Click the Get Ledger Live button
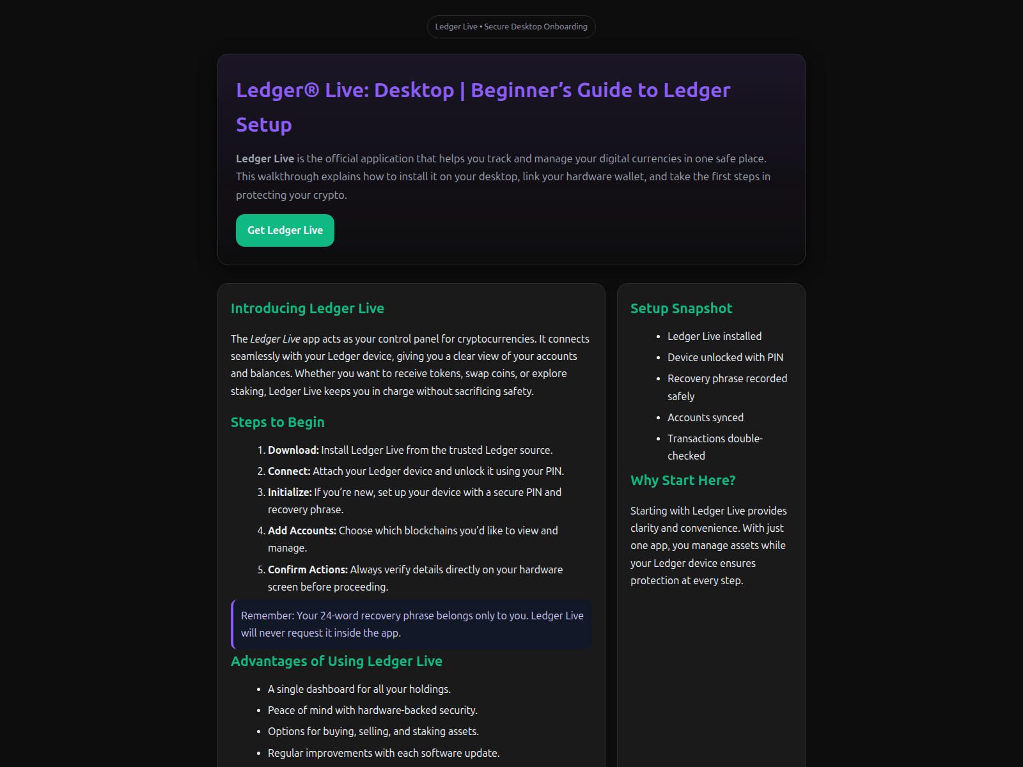Viewport: 1023px width, 767px height. point(285,230)
